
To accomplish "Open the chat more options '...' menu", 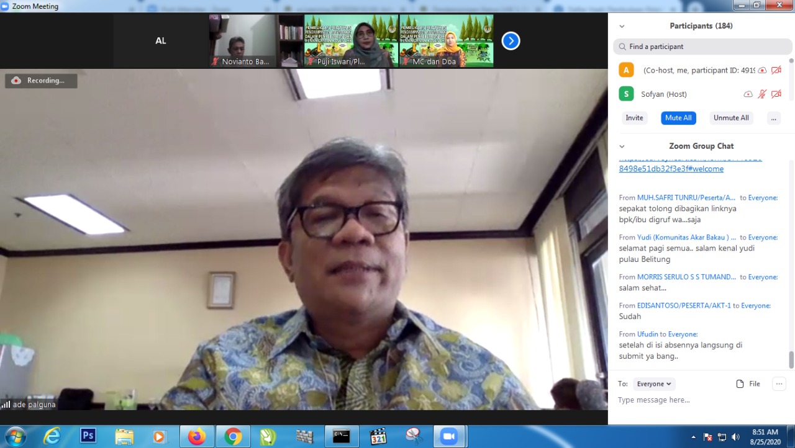I will point(779,384).
